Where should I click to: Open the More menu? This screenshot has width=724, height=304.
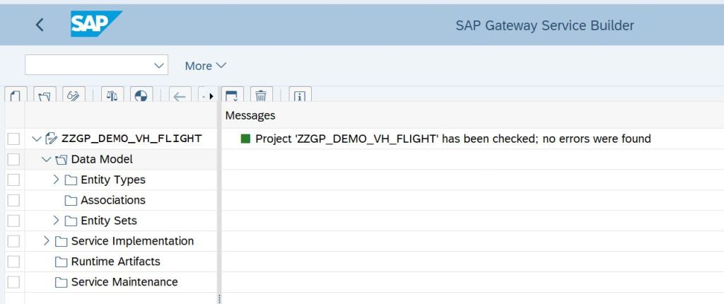click(x=205, y=66)
